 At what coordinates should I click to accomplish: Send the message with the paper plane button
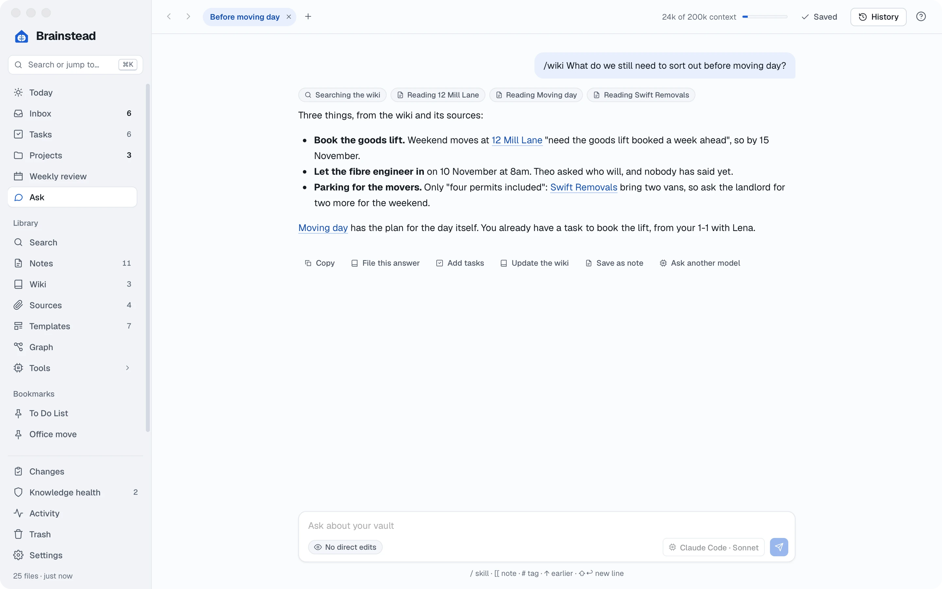click(x=779, y=547)
